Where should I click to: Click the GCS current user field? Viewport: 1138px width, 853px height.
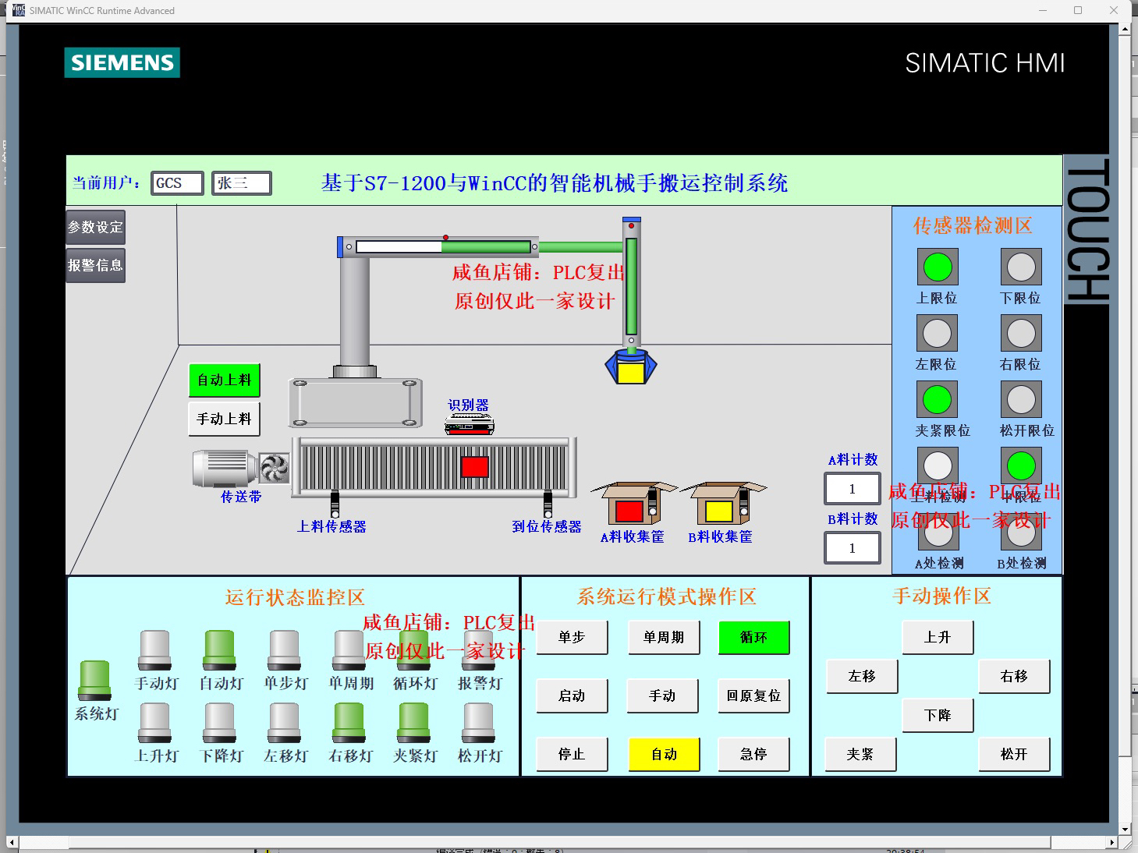(x=177, y=182)
